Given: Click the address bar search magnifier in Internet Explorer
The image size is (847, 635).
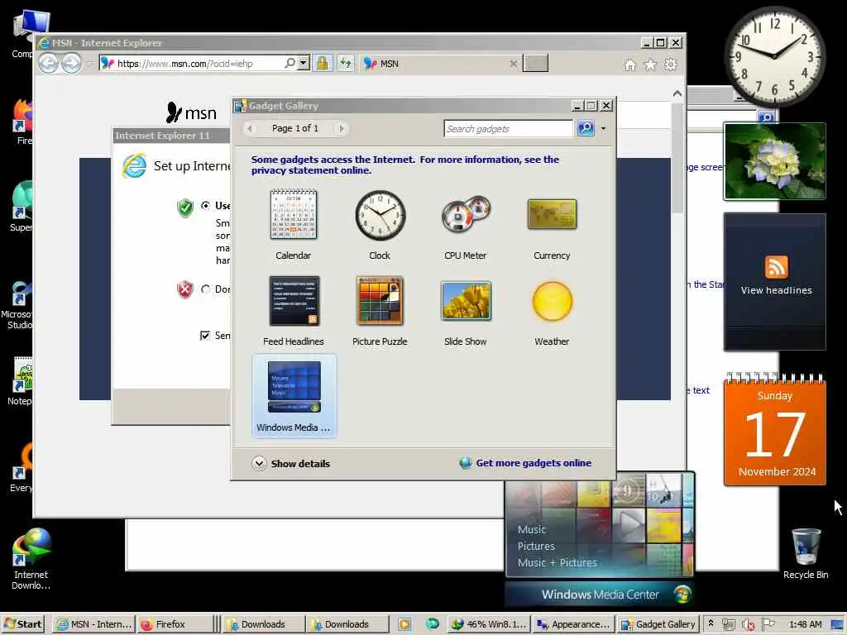Looking at the screenshot, I should pos(290,63).
